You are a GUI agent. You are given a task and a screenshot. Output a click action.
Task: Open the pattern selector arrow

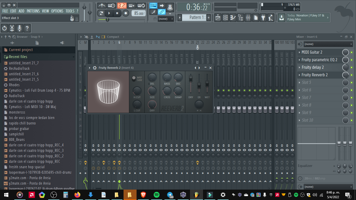tap(180, 17)
